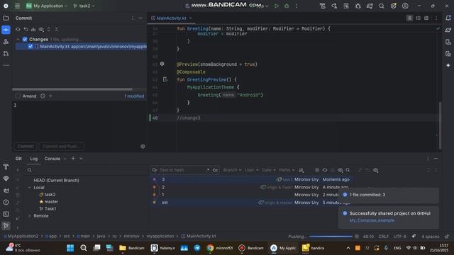Switch editor to Design view mode
This screenshot has width=454, height=255.
click(x=426, y=18)
